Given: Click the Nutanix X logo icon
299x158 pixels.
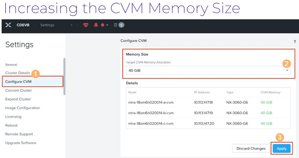Looking at the screenshot, I should click(x=9, y=25).
